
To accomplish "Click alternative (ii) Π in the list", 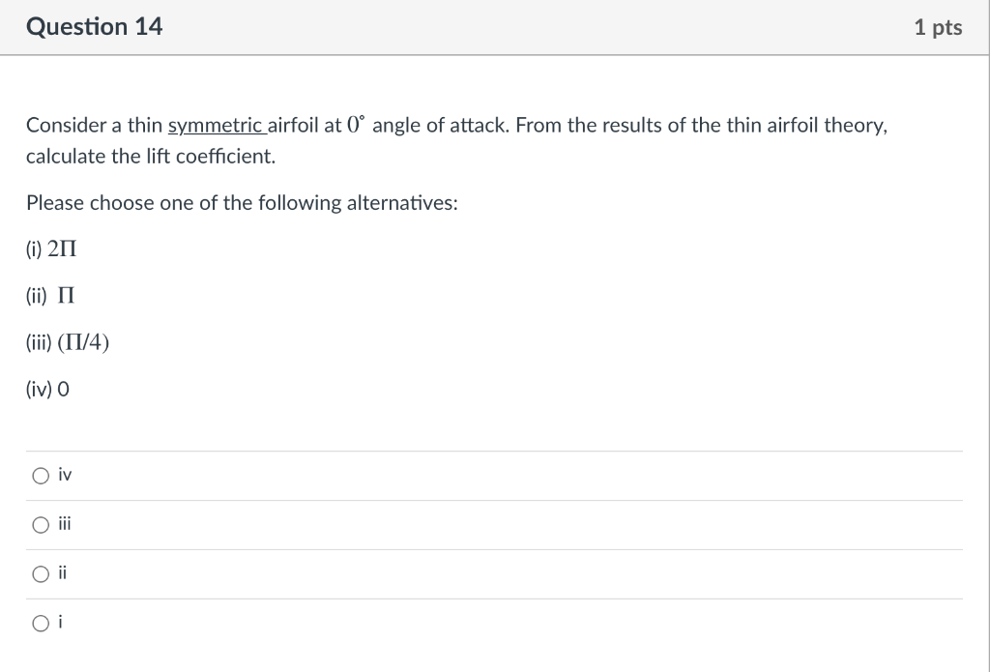I will [x=50, y=296].
